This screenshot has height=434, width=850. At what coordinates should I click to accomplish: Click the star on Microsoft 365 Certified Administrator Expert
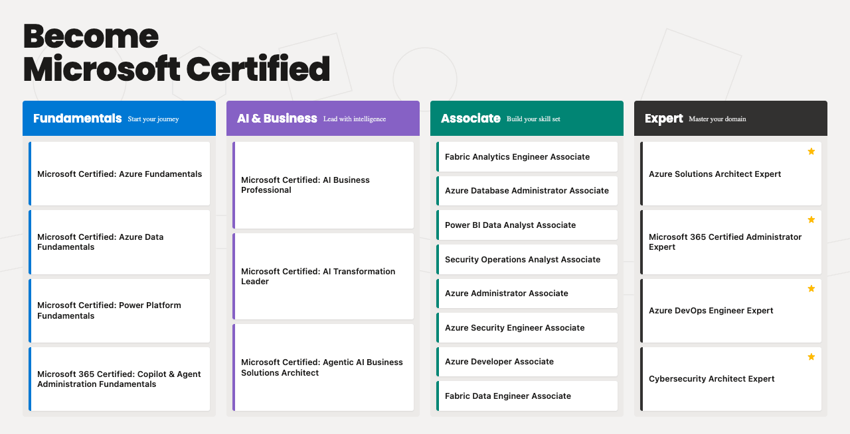pos(811,220)
